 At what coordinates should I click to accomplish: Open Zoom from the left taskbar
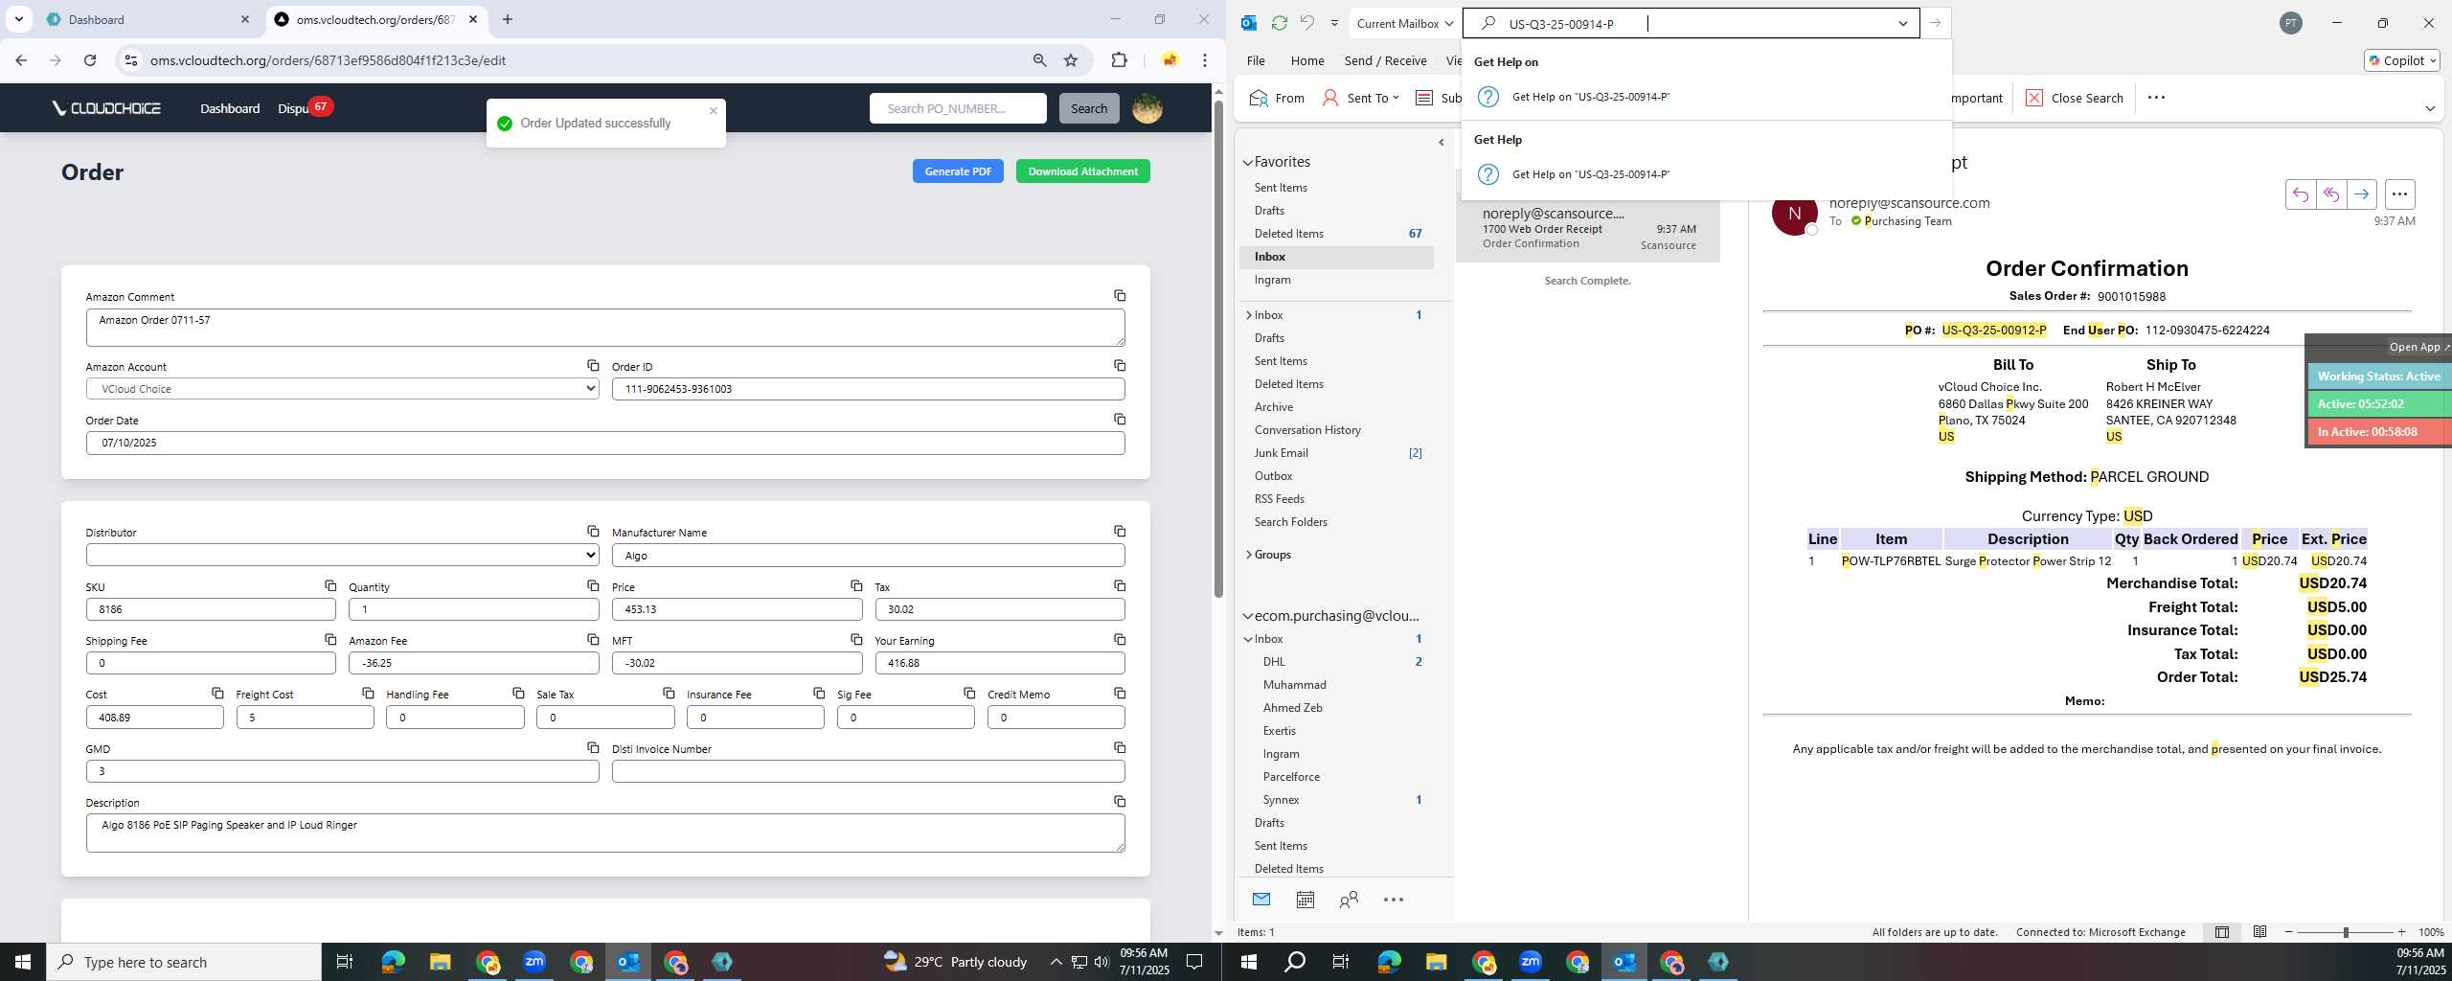pyautogui.click(x=534, y=962)
